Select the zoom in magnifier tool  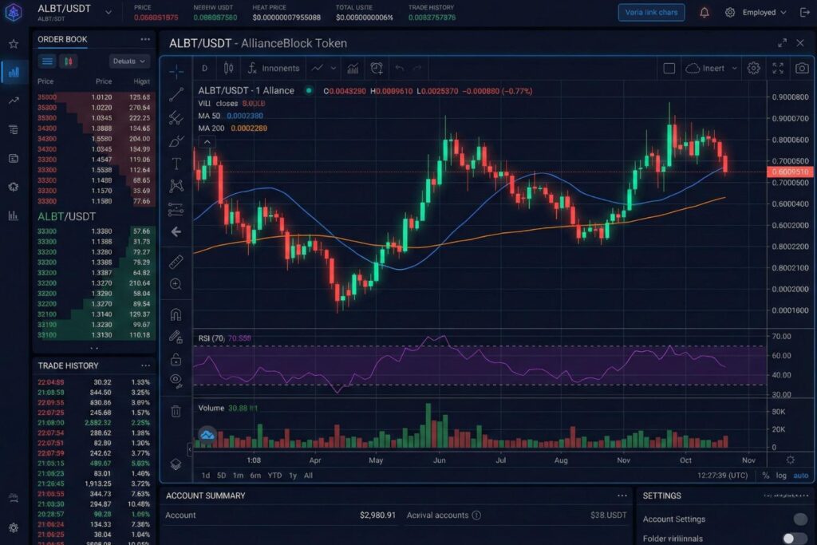click(x=176, y=284)
